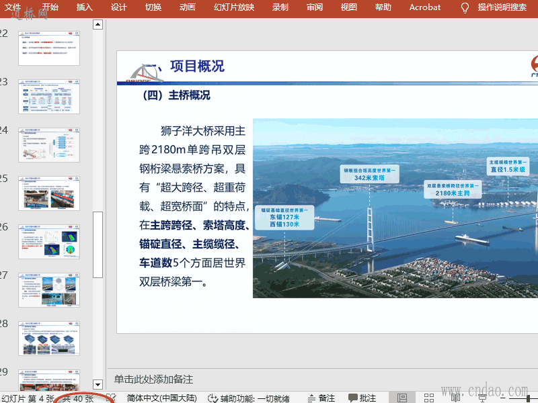Click the subtitle (四) 主桥概况
The width and height of the screenshot is (538, 403).
point(176,95)
